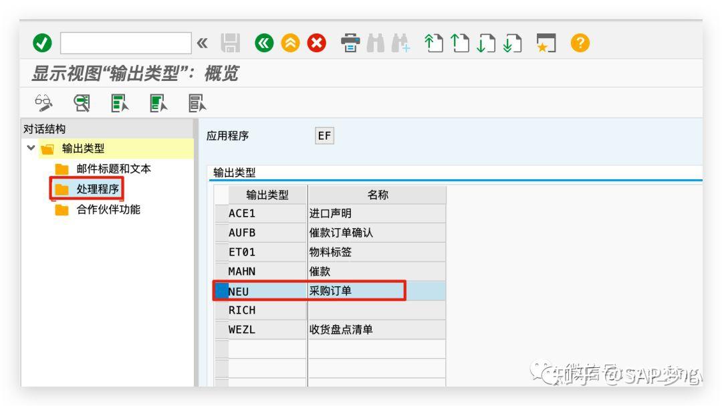Viewport: 722px width, 406px height.
Task: Collapse the 输出类型 tree node chevron
Action: (x=31, y=148)
